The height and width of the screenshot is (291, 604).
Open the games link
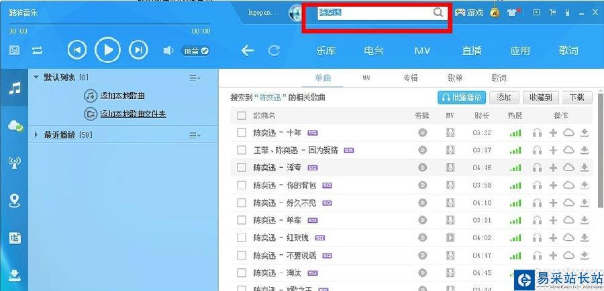[x=469, y=13]
